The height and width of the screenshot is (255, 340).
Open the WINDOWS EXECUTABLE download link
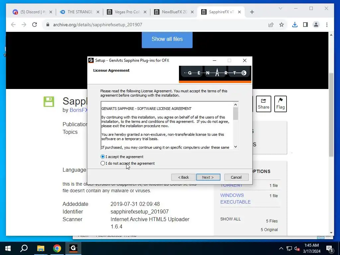pos(235,199)
